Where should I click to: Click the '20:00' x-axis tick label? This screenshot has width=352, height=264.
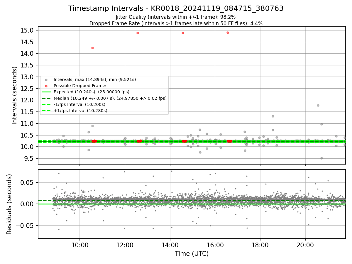point(305,245)
